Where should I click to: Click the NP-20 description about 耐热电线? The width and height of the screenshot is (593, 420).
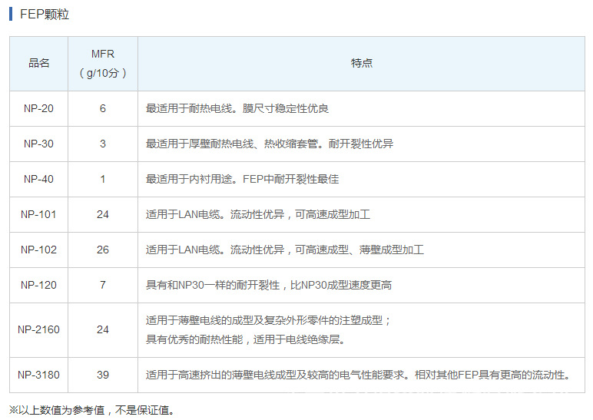[237, 108]
